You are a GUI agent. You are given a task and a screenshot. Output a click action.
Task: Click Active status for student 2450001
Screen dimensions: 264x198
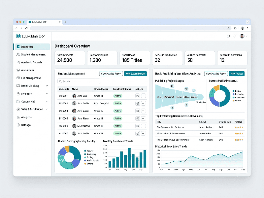coord(118,96)
